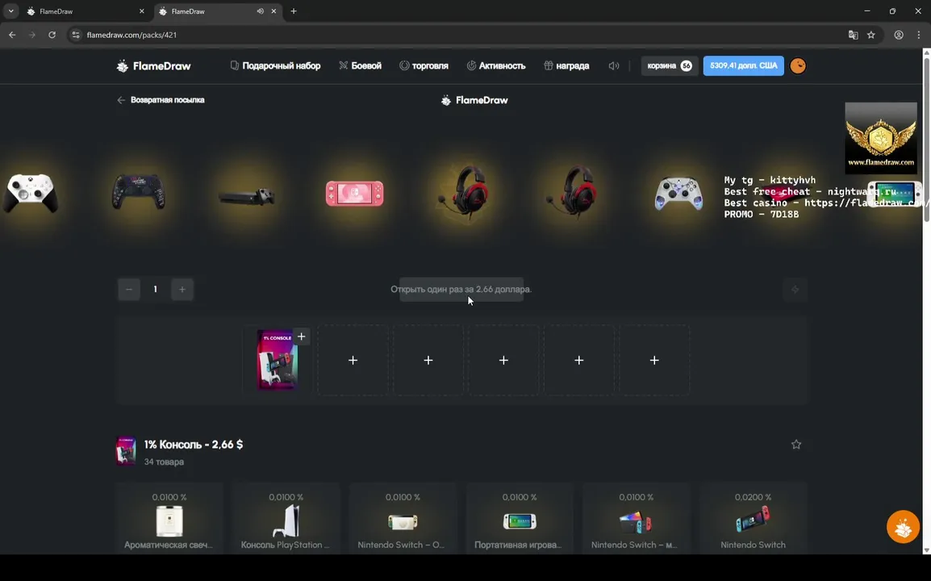Open the orange support chat bubble

point(903,527)
